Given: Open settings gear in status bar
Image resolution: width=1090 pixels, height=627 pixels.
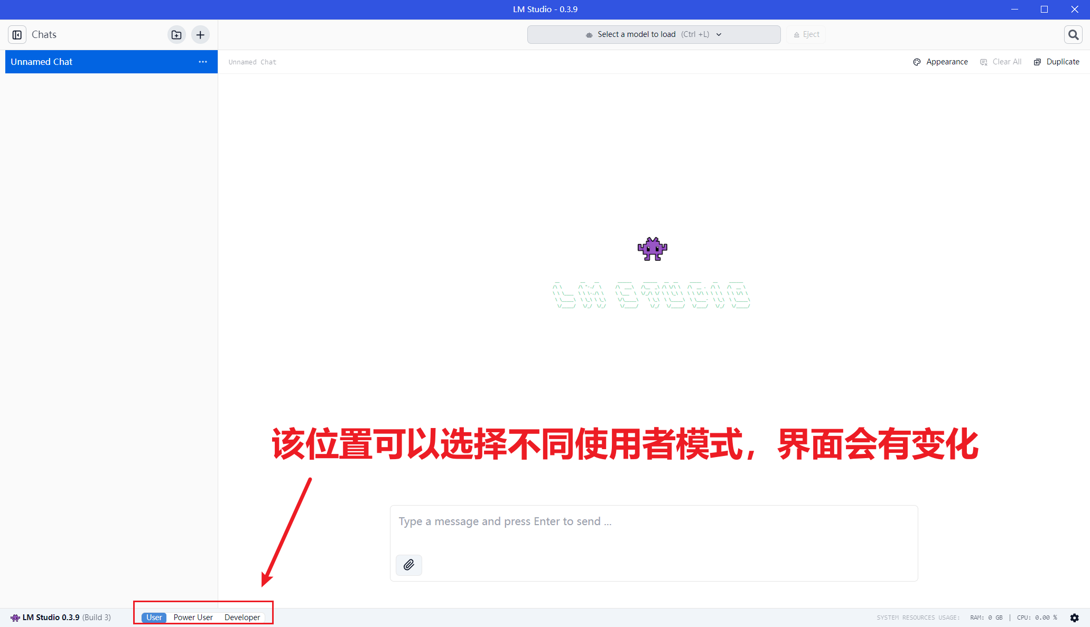Looking at the screenshot, I should (x=1075, y=617).
